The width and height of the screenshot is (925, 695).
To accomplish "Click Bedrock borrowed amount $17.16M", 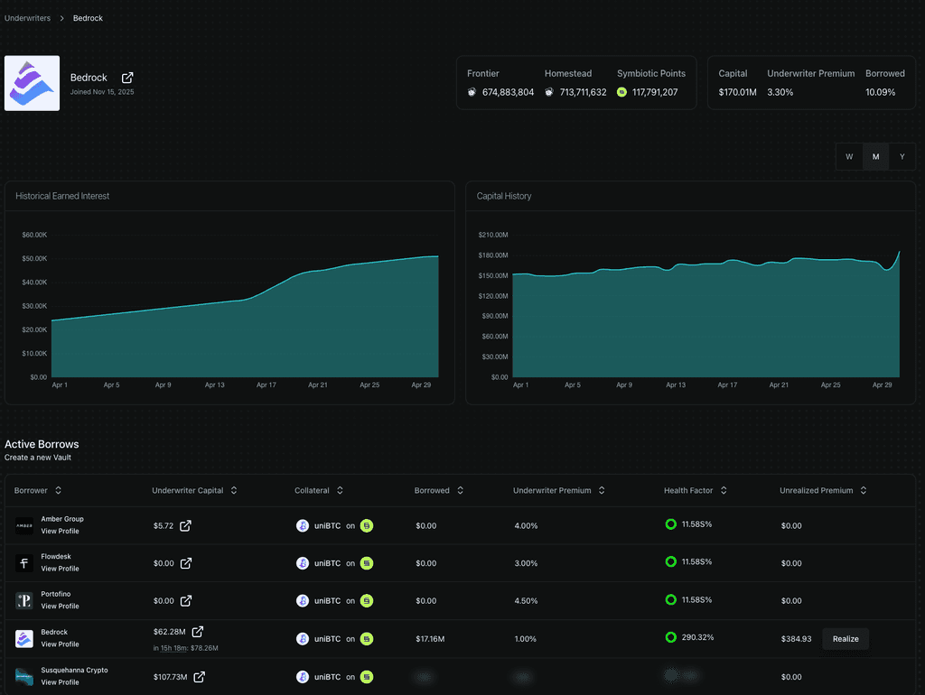I will pyautogui.click(x=430, y=639).
